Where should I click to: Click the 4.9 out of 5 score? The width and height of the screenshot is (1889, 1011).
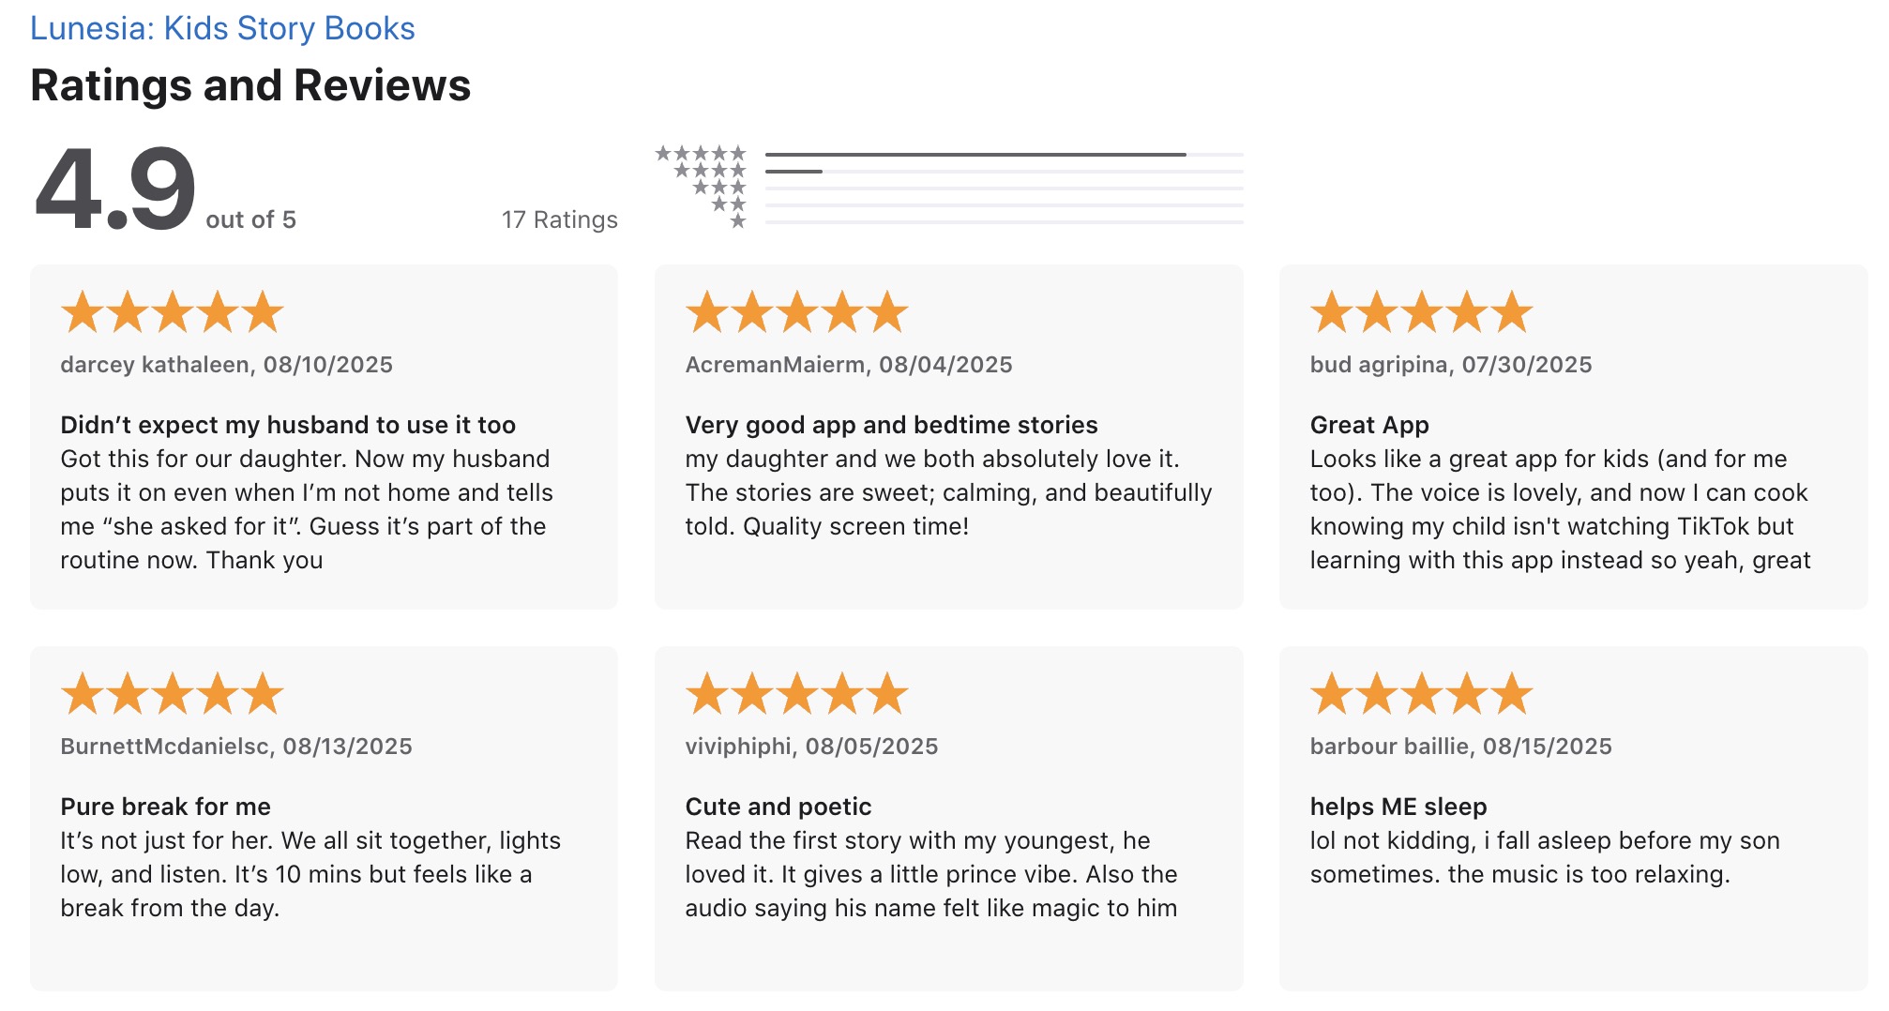165,189
